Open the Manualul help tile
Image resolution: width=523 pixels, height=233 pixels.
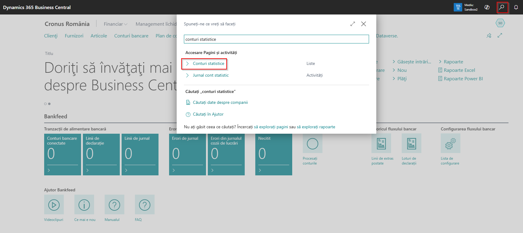(x=114, y=205)
